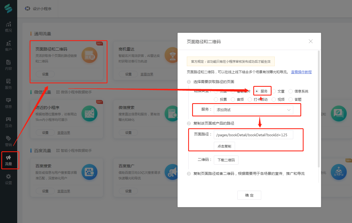Open the 微信小程序数据助手 link
The width and height of the screenshot is (352, 223).
[76, 92]
